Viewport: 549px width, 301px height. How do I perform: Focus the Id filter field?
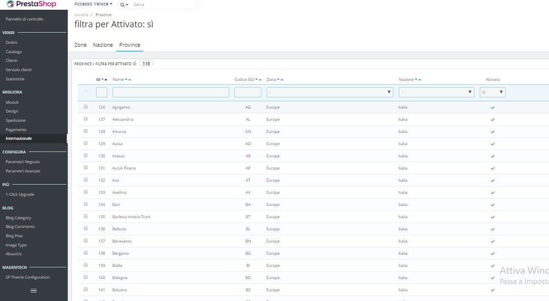pyautogui.click(x=102, y=92)
